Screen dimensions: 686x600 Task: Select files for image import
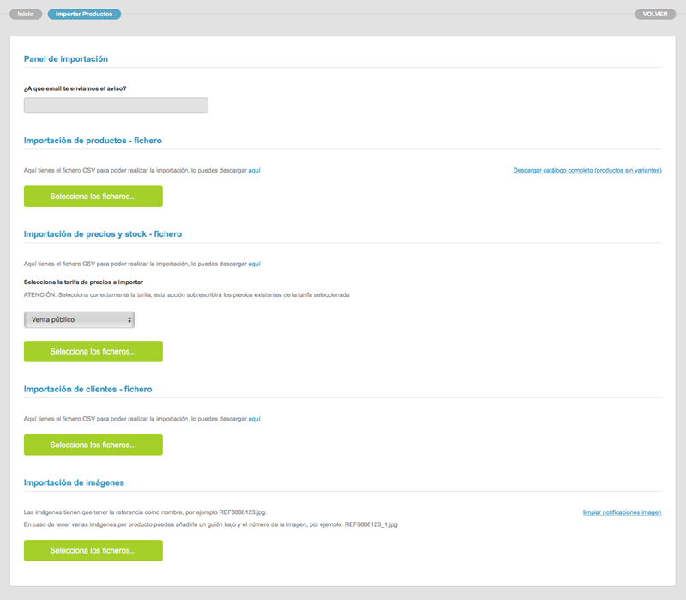coord(93,550)
